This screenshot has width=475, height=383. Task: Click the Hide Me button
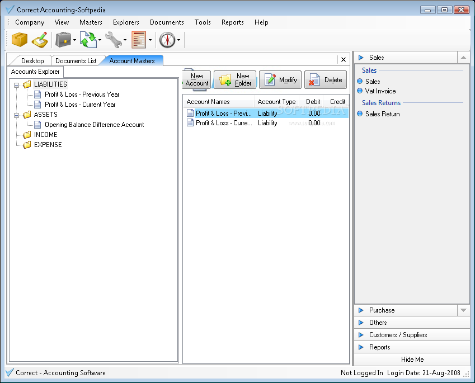click(412, 360)
